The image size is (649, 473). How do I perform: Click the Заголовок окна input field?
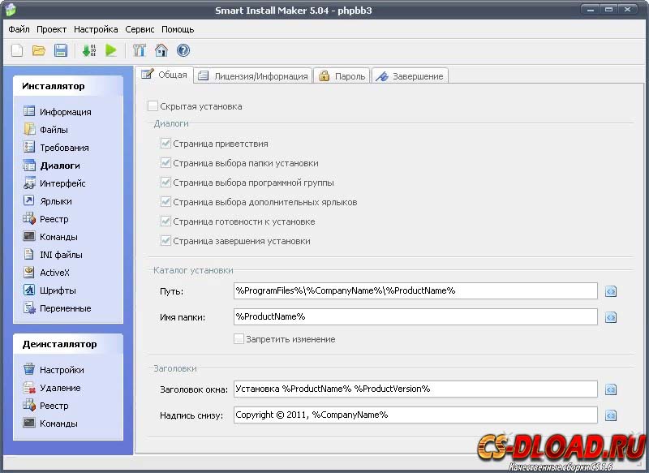(x=415, y=389)
